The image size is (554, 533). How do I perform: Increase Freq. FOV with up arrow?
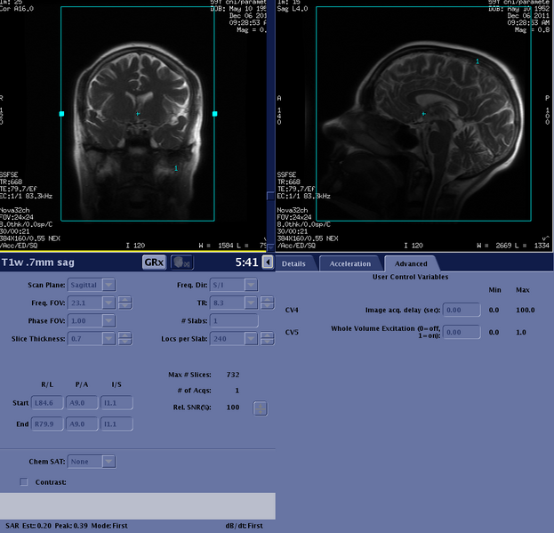124,300
